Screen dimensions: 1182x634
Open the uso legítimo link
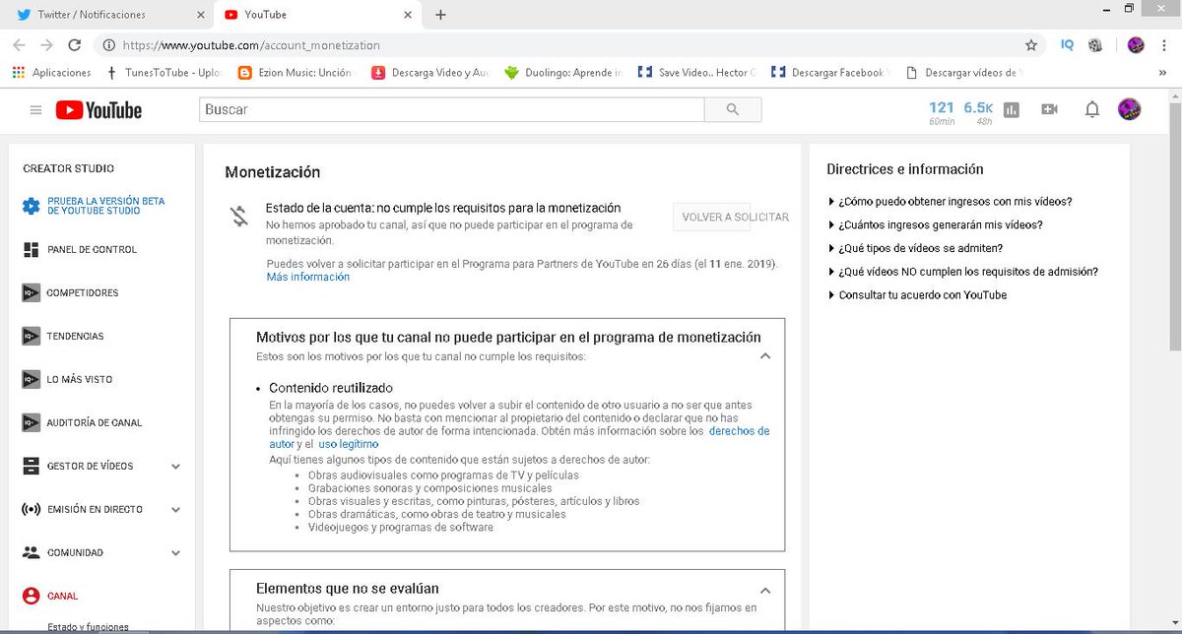click(348, 445)
